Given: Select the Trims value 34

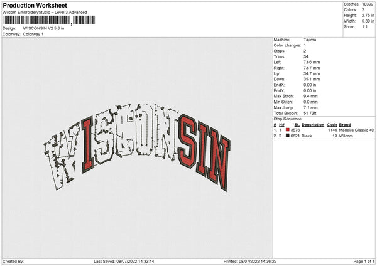Looking at the screenshot, I should tap(306, 56).
